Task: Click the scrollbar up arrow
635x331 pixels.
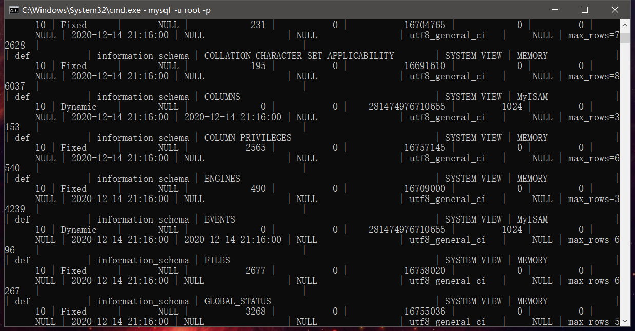Action: click(625, 25)
